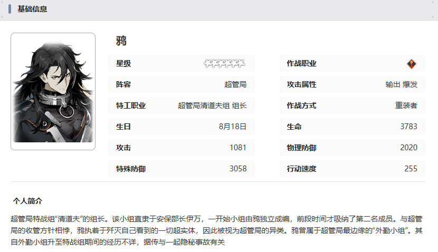Image resolution: width=438 pixels, height=252 pixels.
Task: Click the 超管局清道夫组 组长 job value
Action: point(212,105)
